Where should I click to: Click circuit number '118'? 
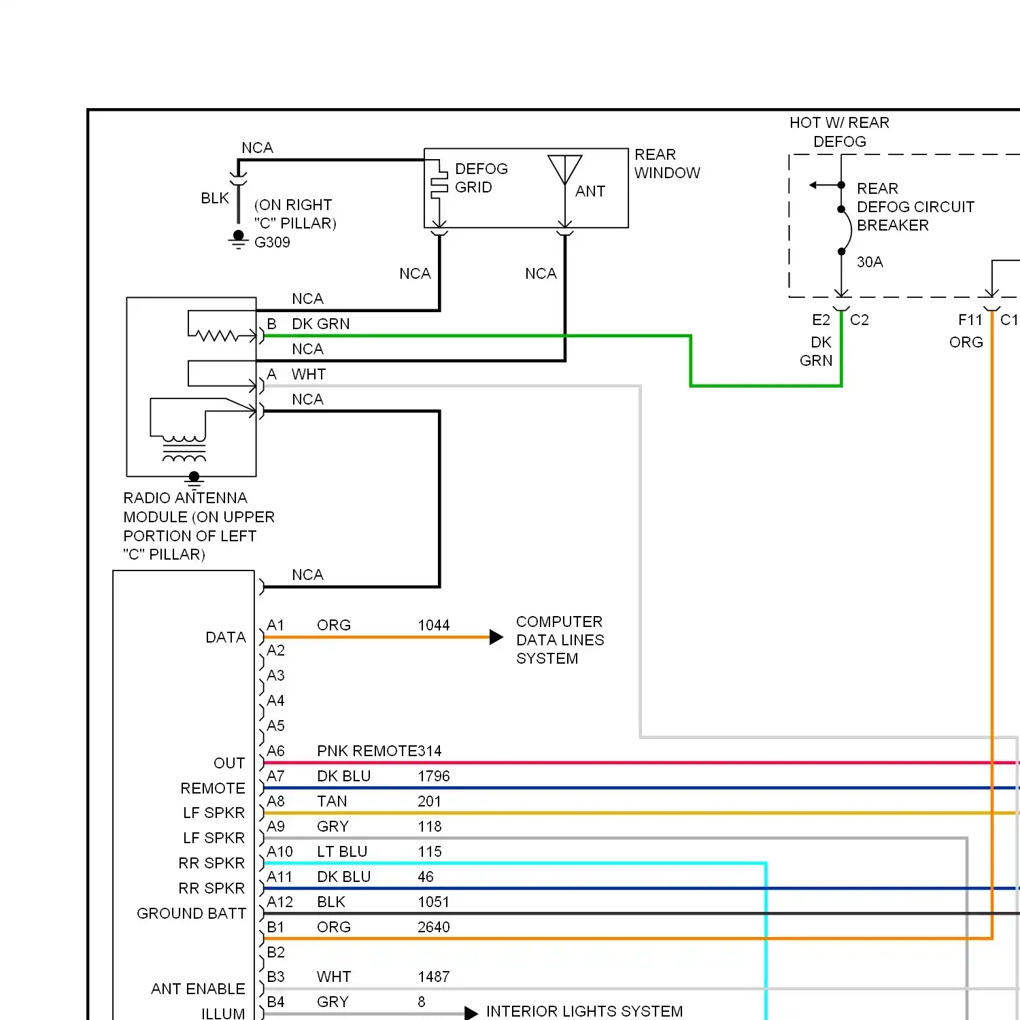pyautogui.click(x=430, y=826)
